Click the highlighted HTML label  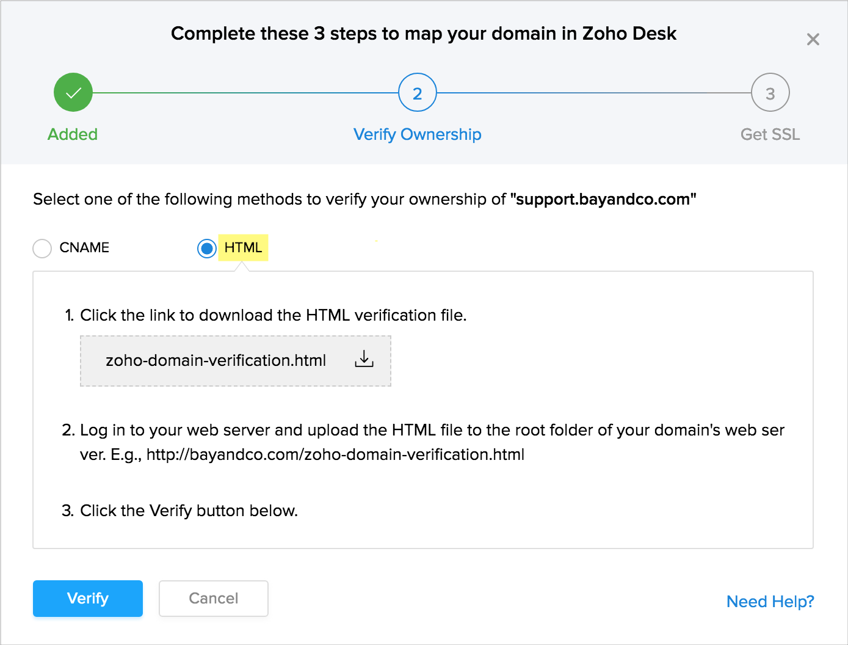pos(243,248)
